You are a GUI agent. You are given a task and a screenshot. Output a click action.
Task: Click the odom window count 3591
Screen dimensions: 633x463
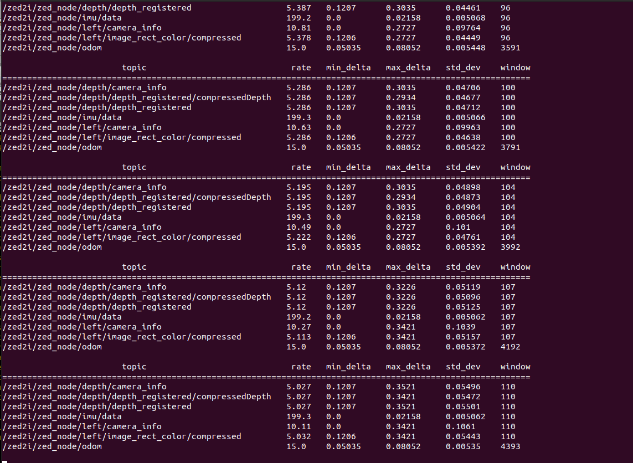[510, 48]
